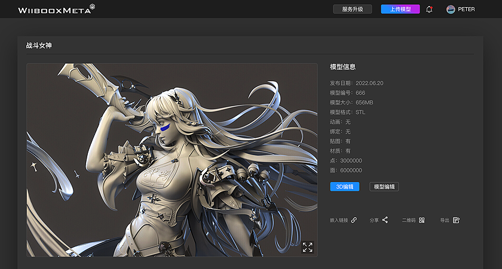This screenshot has width=502, height=269.
Task: Open the PETER user avatar
Action: pyautogui.click(x=451, y=10)
